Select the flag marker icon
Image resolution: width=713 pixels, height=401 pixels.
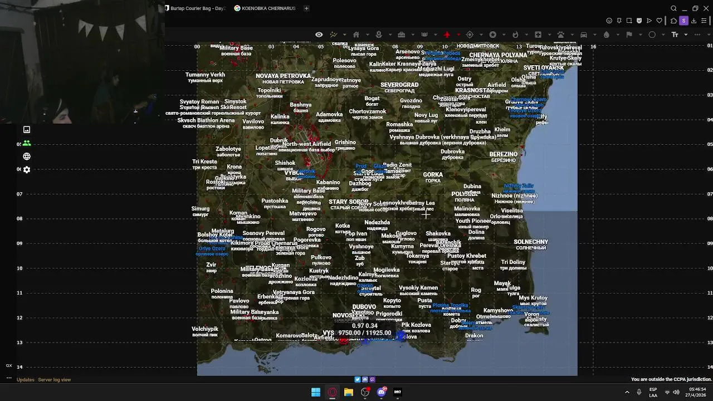point(629,35)
